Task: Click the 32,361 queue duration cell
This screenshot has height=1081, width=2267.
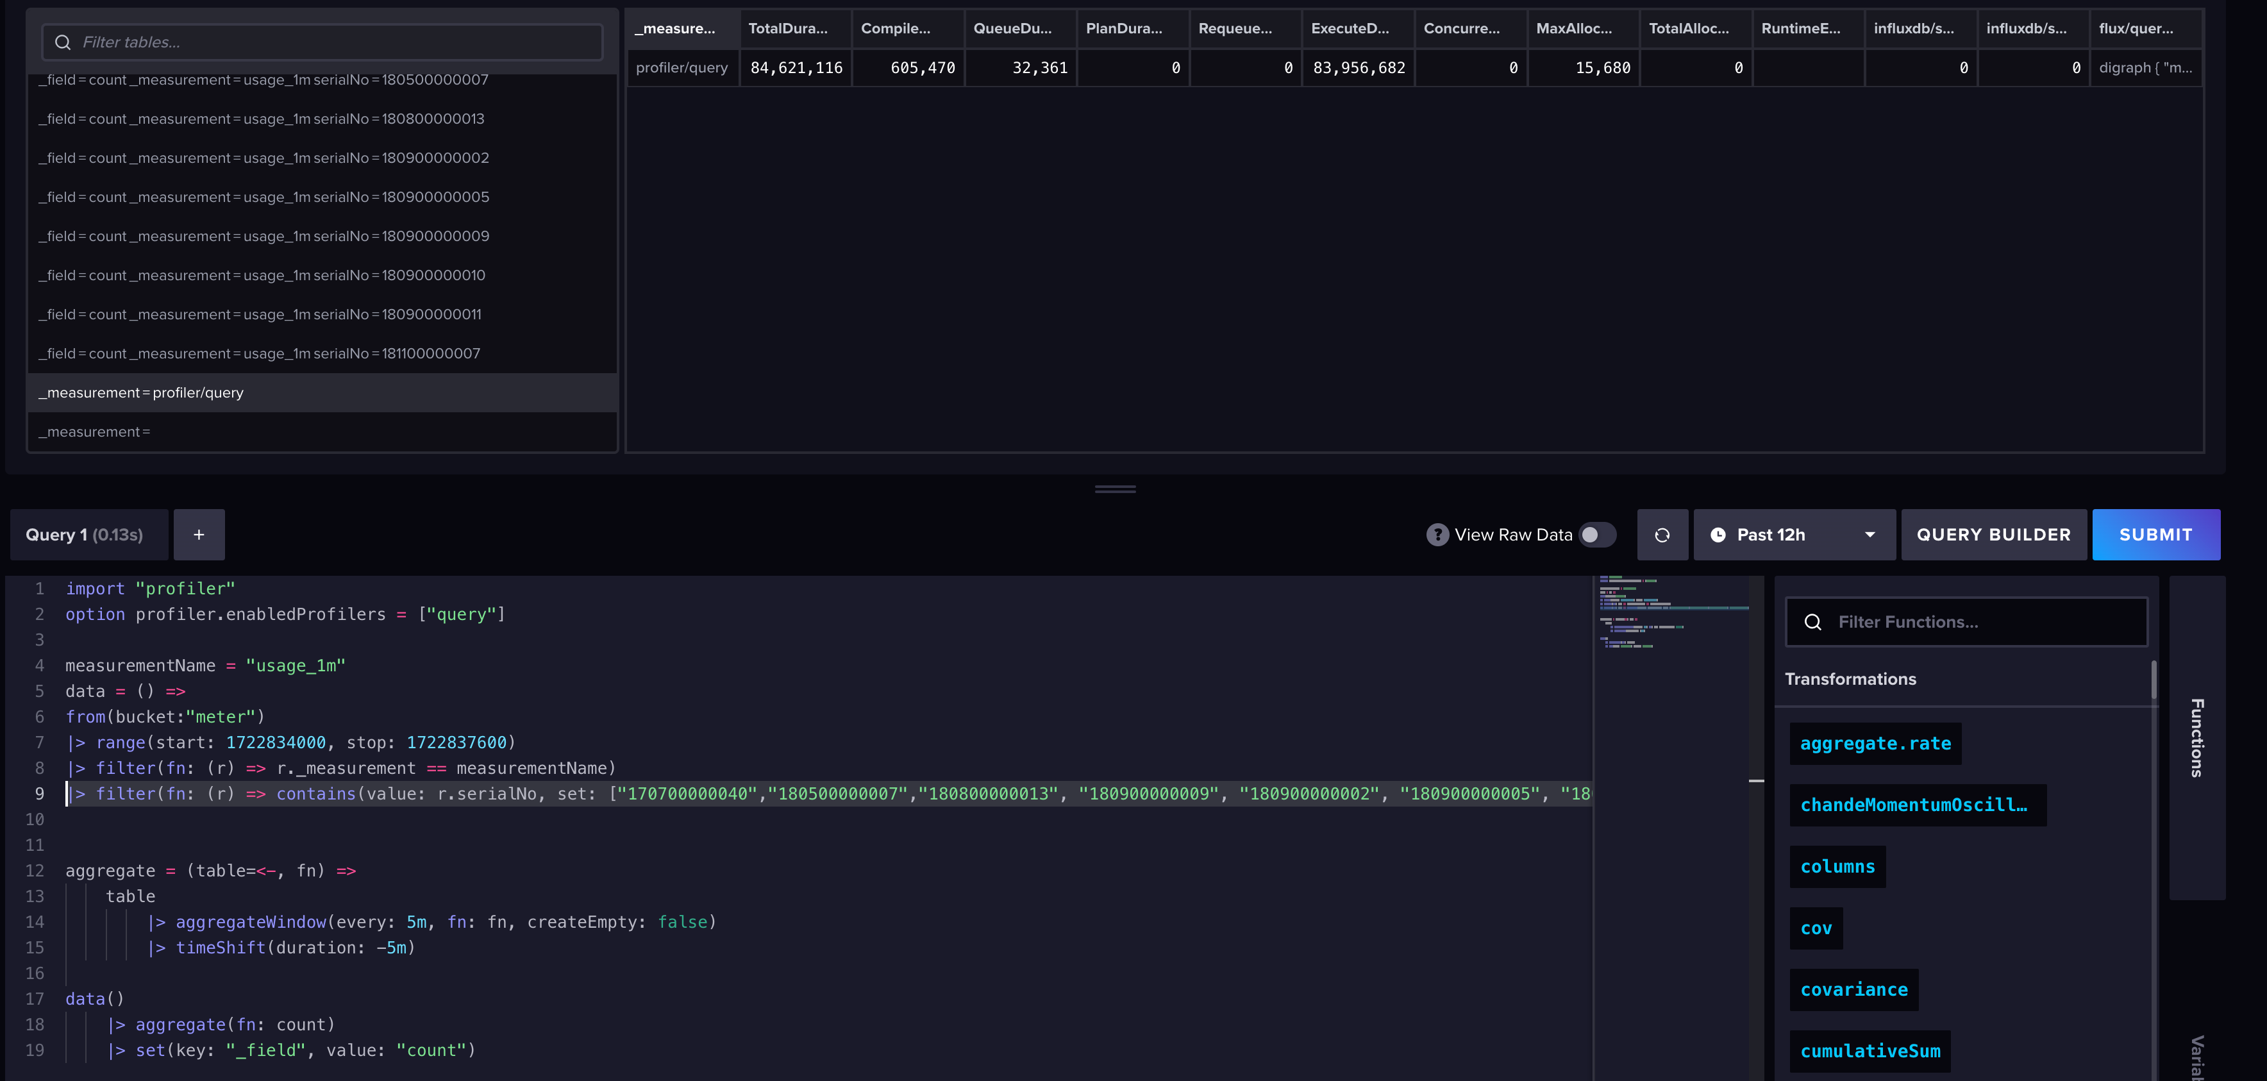Action: (x=1021, y=68)
